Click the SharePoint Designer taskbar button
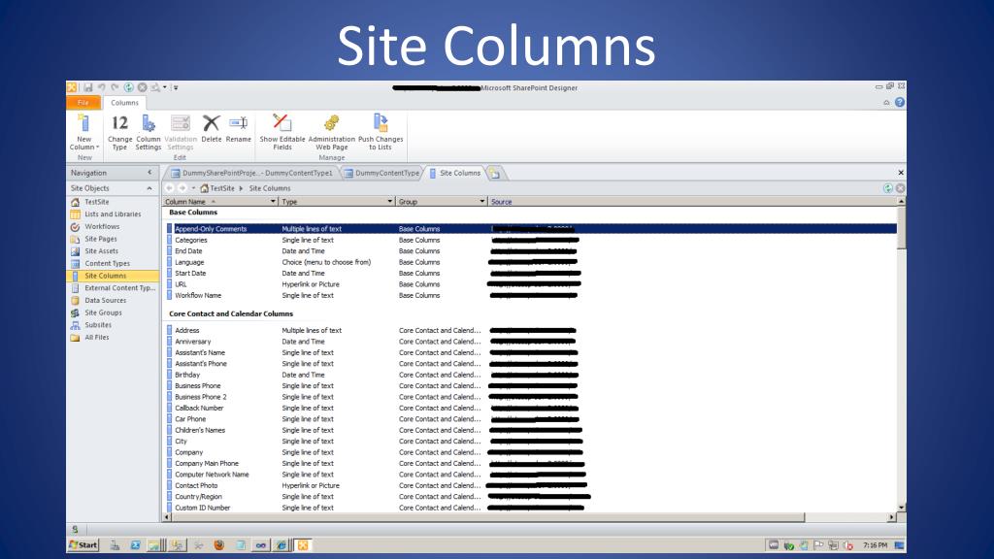994x559 pixels. 303,545
